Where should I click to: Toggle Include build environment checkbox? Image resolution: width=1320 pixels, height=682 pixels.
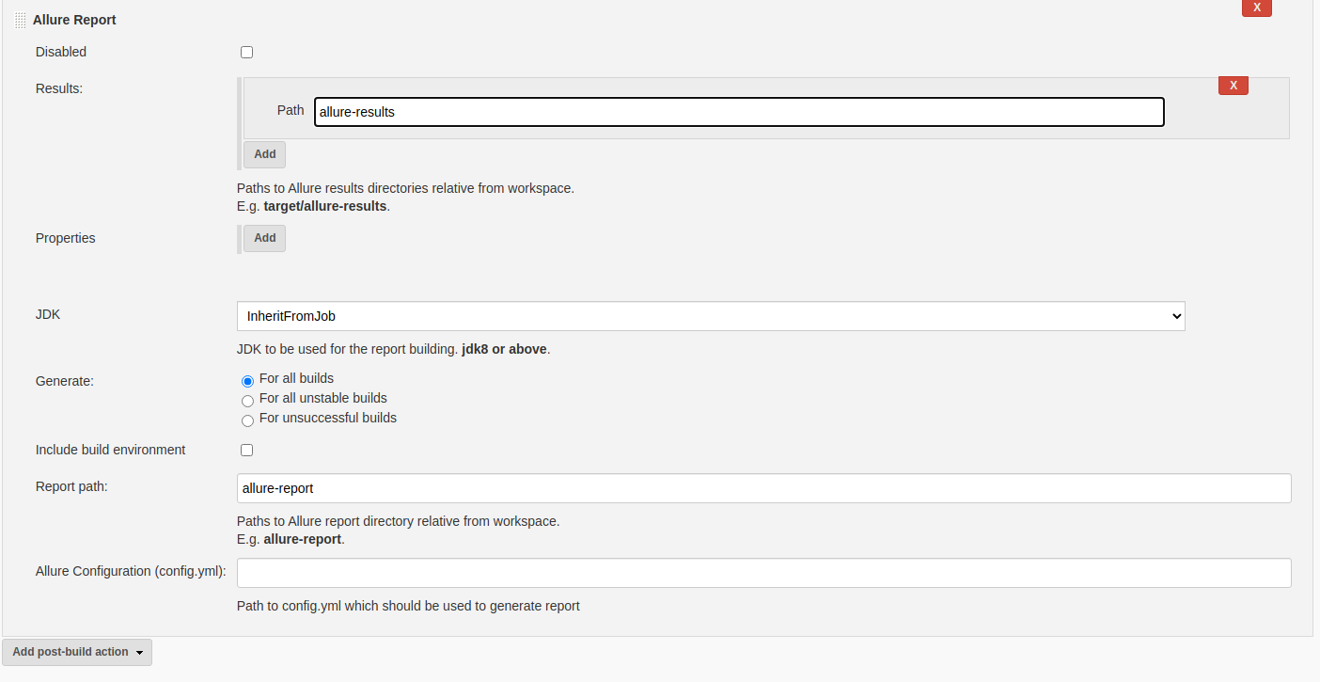(x=246, y=450)
